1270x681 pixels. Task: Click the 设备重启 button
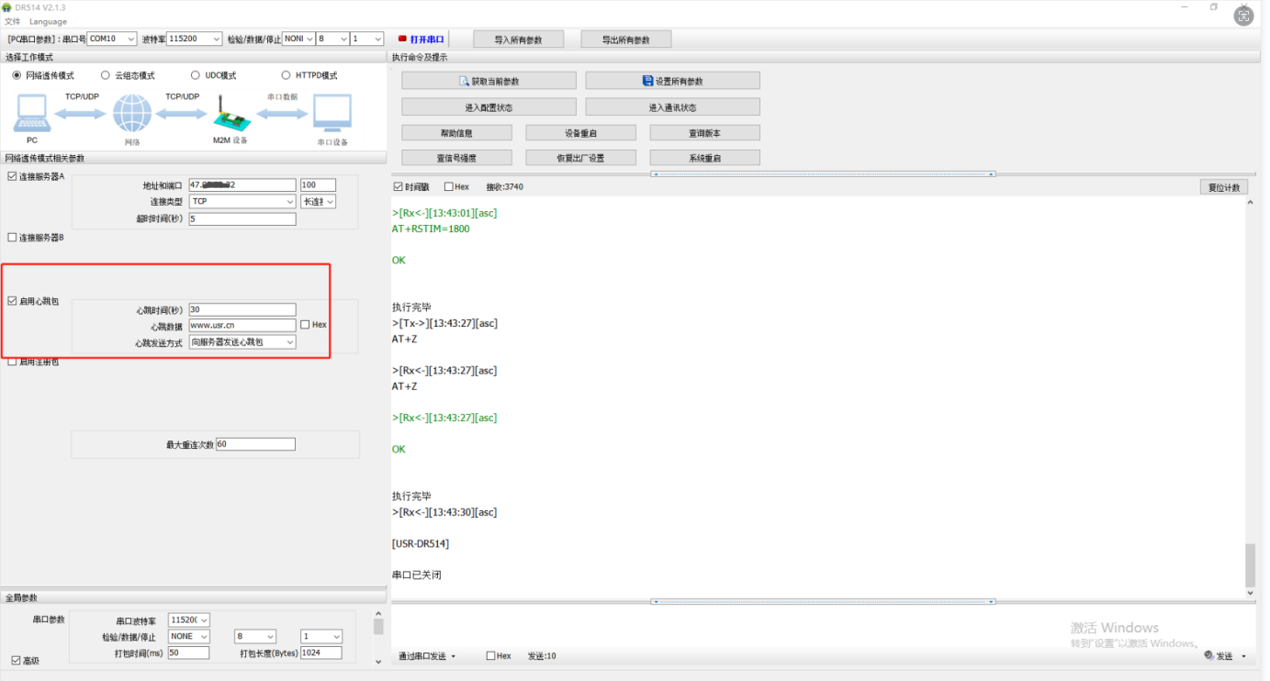[580, 133]
